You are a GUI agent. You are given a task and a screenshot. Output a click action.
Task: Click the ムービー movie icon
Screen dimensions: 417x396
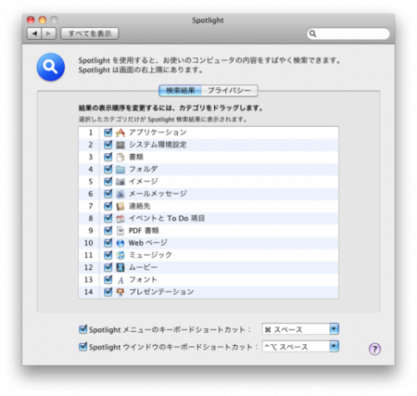point(120,267)
